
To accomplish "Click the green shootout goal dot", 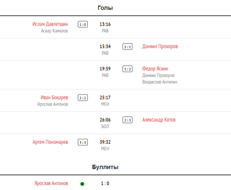I will click(82, 184).
